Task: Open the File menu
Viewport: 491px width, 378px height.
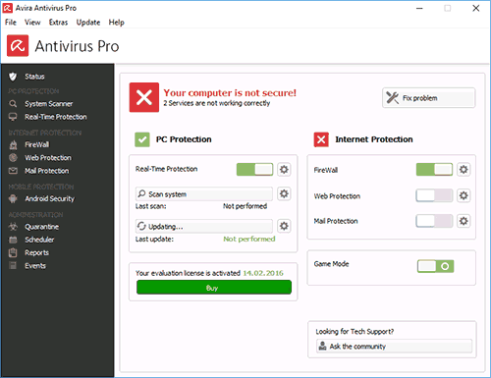Action: 11,23
